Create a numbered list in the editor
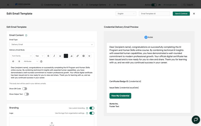 pyautogui.click(x=13, y=61)
